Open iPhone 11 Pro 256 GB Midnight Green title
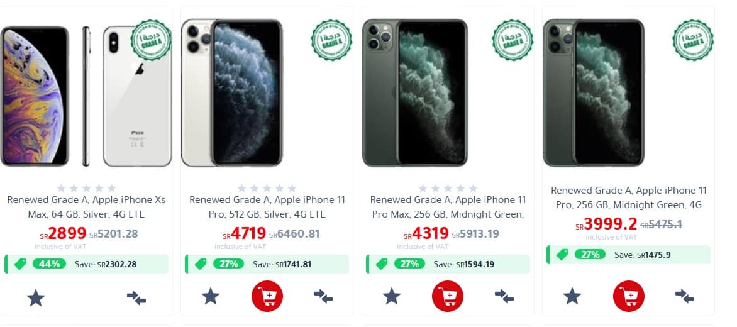Viewport: 737px width, 327px height. 628,198
